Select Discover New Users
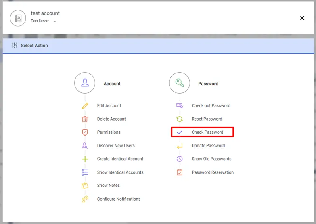Image resolution: width=316 pixels, height=224 pixels. 116,146
